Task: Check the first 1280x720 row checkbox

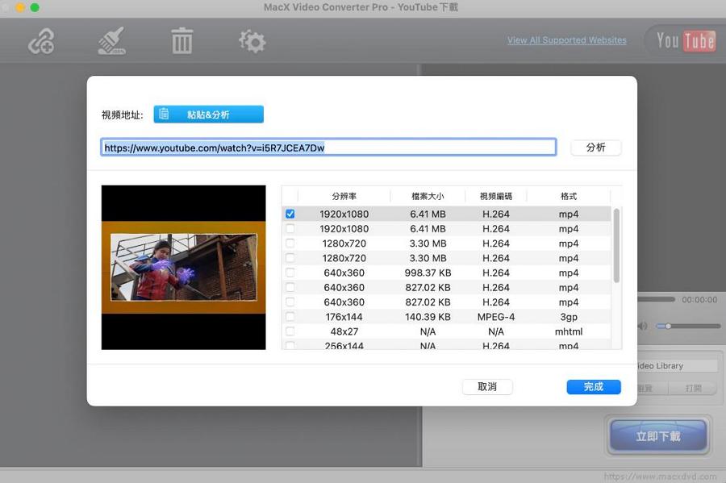Action: 290,244
